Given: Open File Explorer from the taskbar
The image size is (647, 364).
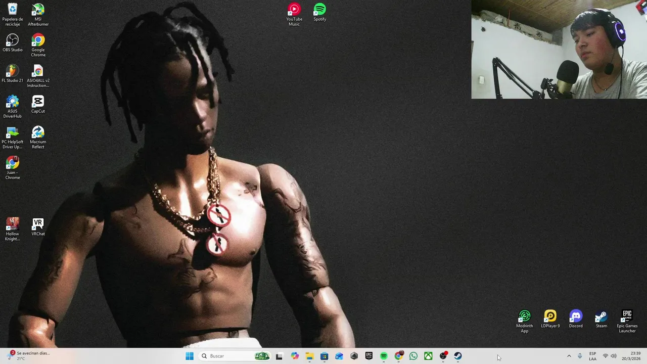Looking at the screenshot, I should click(309, 356).
